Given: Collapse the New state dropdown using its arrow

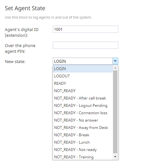Looking at the screenshot, I should pos(115,61).
